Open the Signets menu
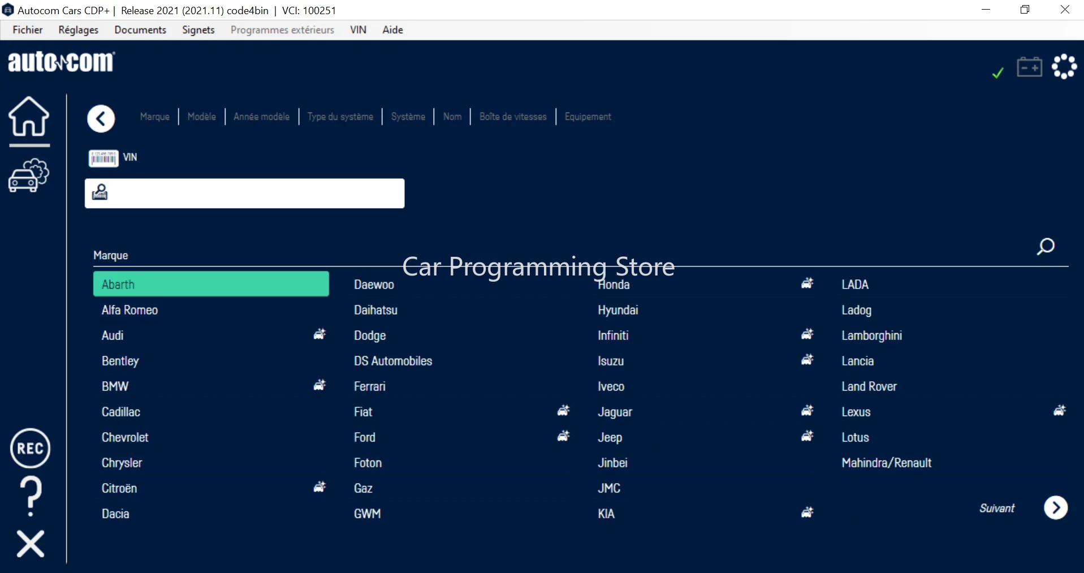Viewport: 1084px width, 573px height. [198, 30]
